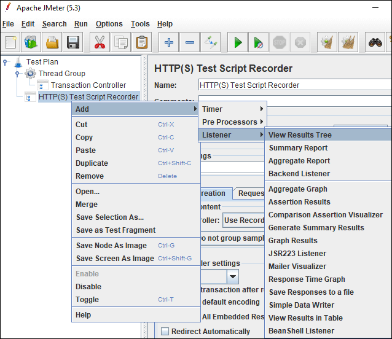Click the Name input field

tap(295, 85)
